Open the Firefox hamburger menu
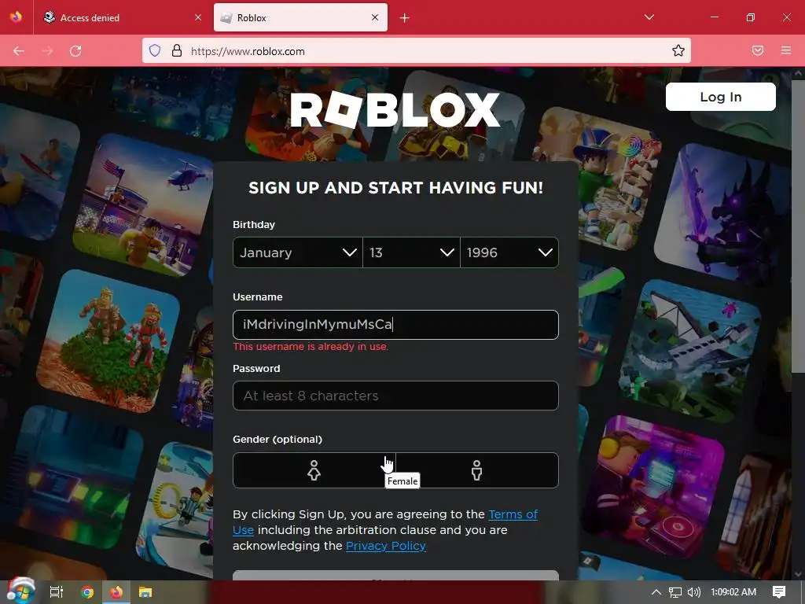 pyautogui.click(x=786, y=50)
